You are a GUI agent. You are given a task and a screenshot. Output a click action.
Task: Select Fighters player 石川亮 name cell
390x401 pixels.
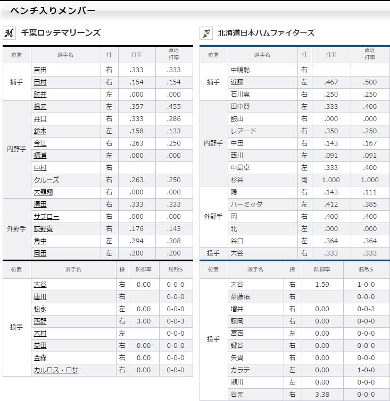point(263,95)
